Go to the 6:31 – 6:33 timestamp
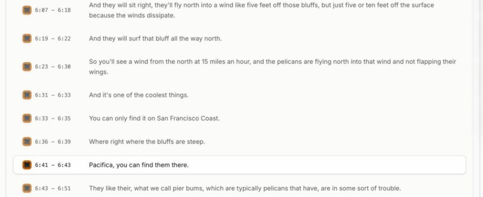Image resolution: width=483 pixels, height=197 pixels. 52,95
